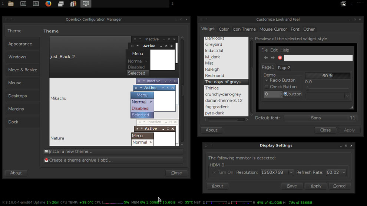Open the Help menu in widget preview

(285, 50)
